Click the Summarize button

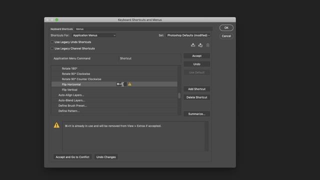pos(196,114)
